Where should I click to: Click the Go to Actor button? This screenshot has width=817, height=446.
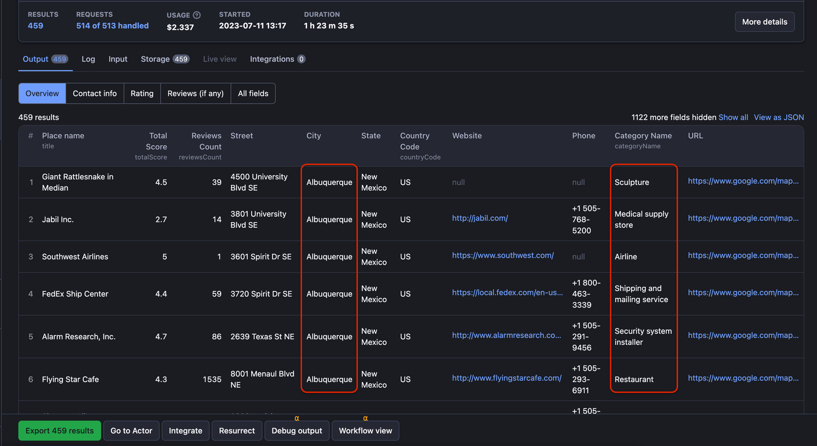pos(131,431)
